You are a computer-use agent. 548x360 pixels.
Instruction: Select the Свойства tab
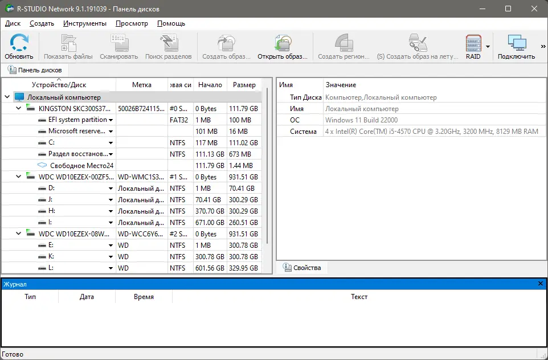(302, 267)
